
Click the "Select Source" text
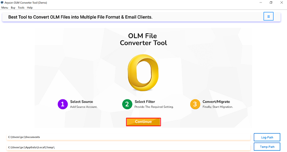(x=82, y=101)
